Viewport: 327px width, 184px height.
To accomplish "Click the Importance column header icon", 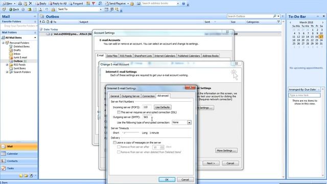I will click(x=40, y=22).
